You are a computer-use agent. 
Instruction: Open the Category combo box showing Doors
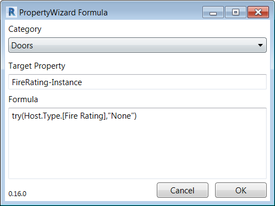pos(137,45)
